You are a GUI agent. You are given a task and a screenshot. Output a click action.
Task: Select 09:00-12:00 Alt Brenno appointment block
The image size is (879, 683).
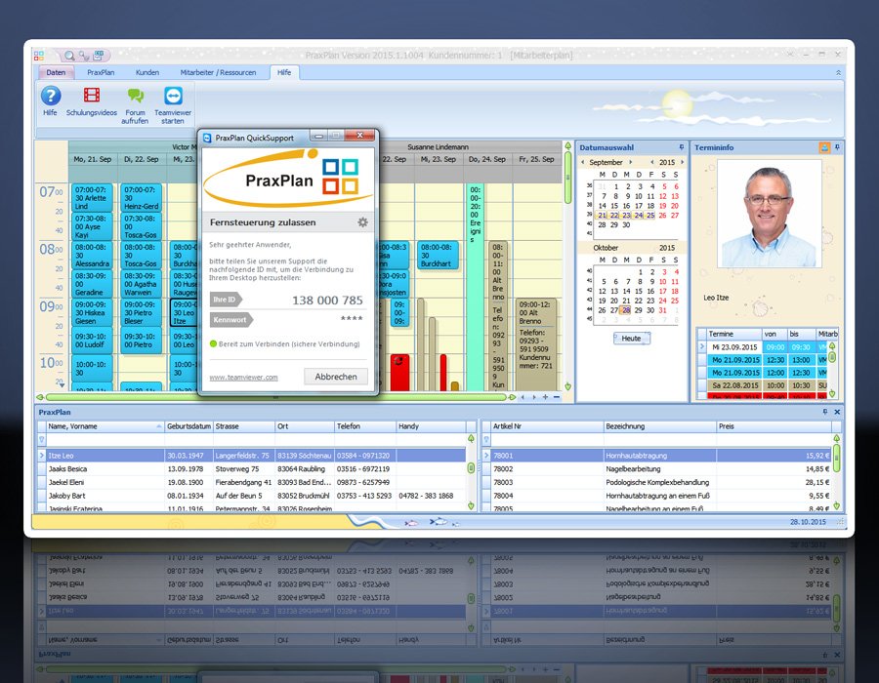pyautogui.click(x=536, y=343)
